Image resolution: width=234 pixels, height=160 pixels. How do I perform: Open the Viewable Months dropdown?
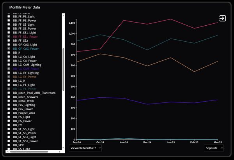(85, 148)
